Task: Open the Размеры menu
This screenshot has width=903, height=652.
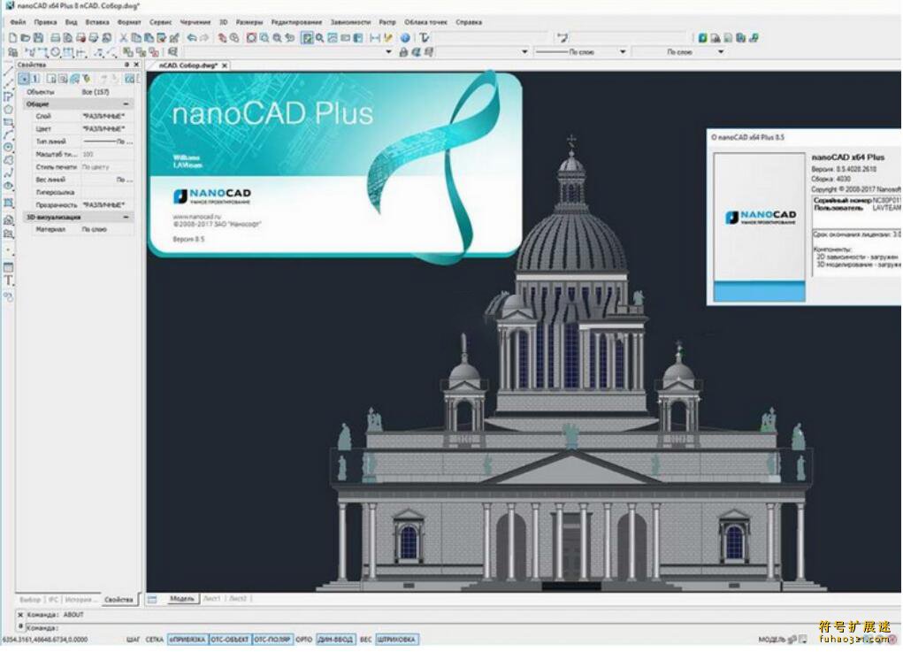Action: 249,22
